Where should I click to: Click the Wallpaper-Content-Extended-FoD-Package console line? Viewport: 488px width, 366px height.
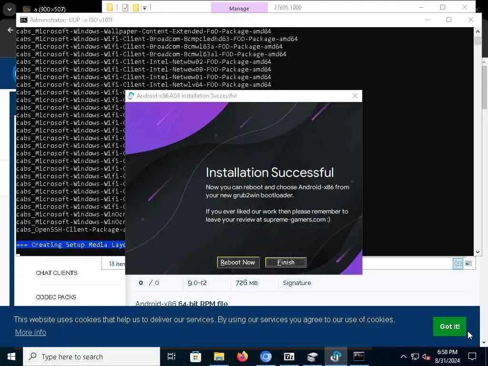tap(143, 31)
